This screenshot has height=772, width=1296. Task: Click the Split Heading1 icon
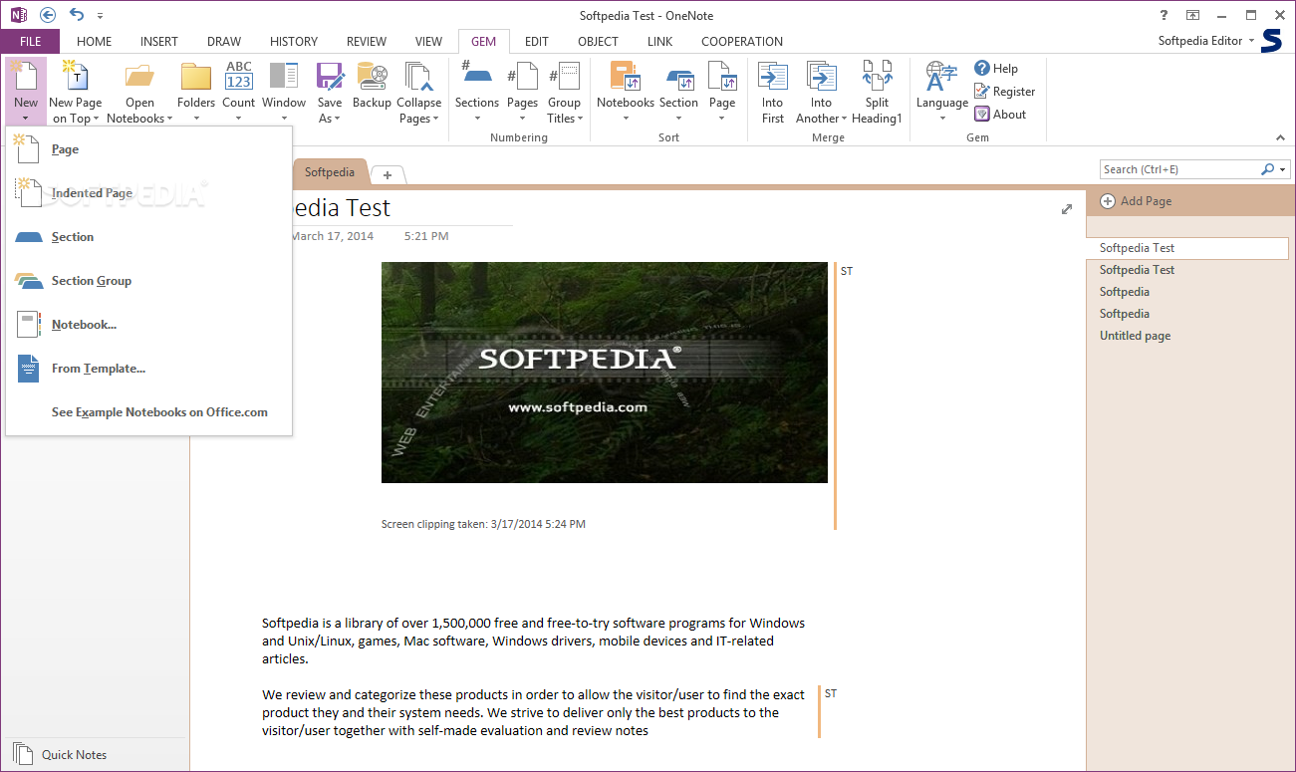[x=877, y=77]
